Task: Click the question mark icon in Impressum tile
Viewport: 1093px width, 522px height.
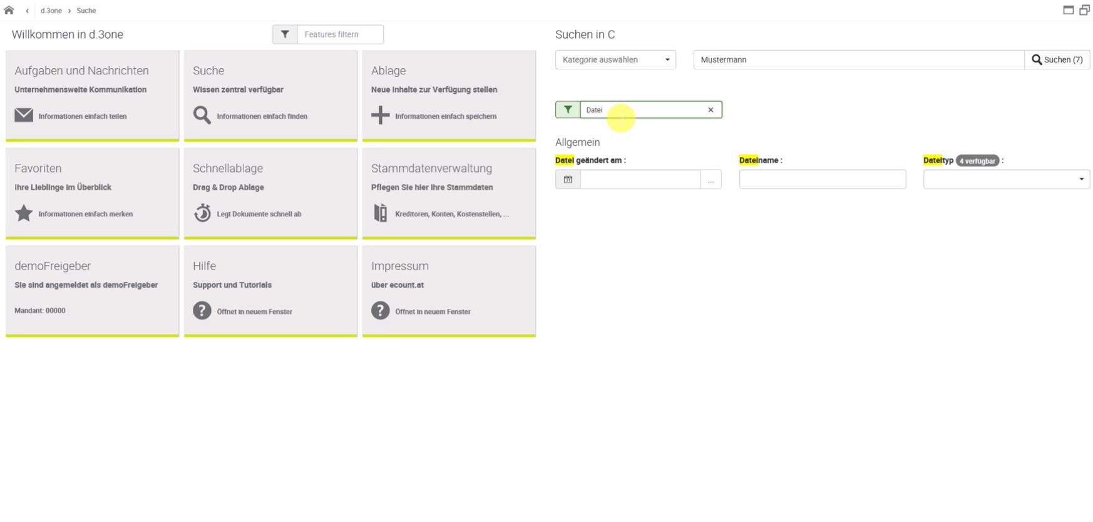Action: click(380, 311)
